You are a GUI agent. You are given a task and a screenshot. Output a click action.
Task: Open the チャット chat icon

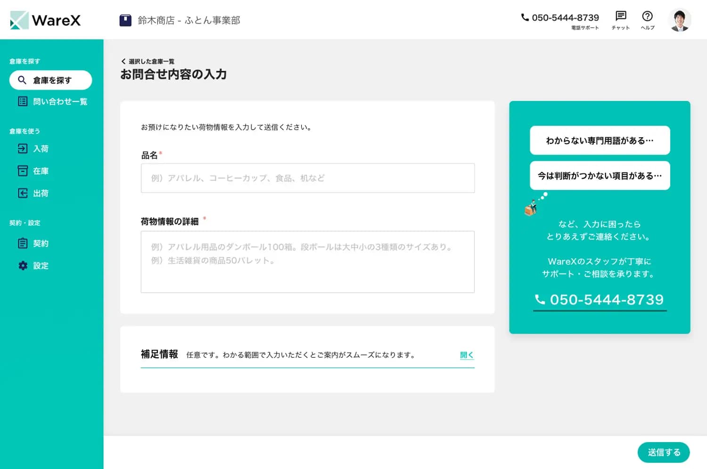point(621,16)
